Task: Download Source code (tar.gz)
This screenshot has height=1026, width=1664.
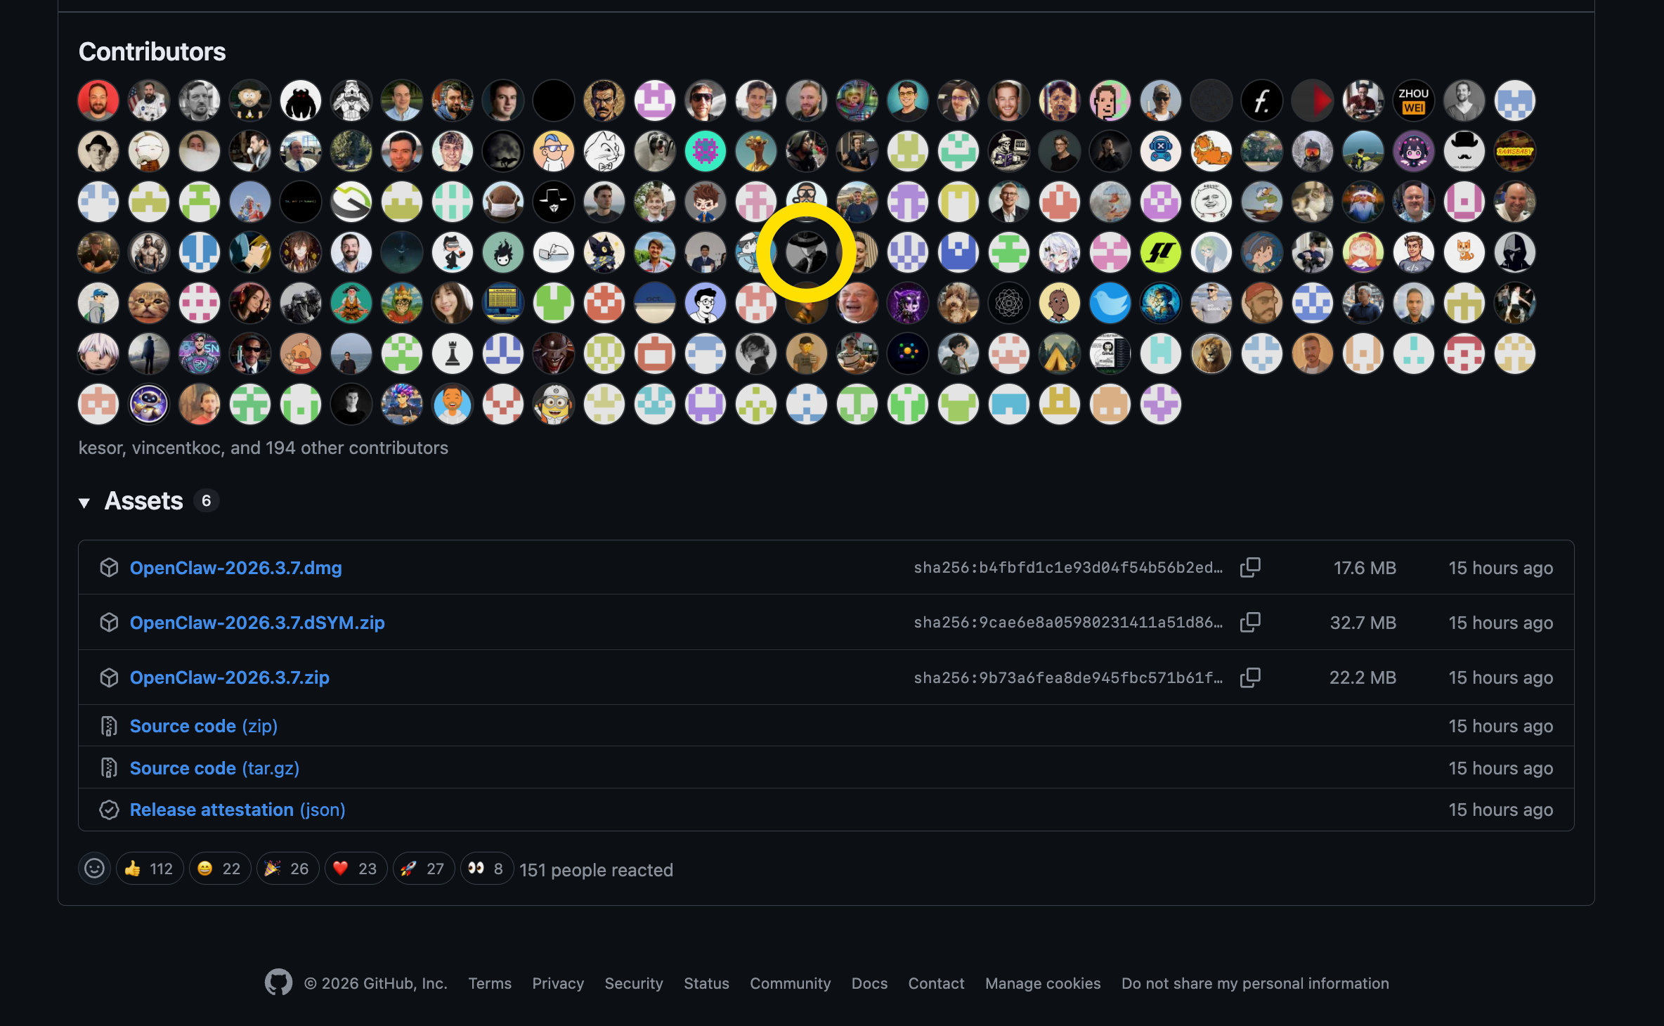Action: tap(214, 768)
